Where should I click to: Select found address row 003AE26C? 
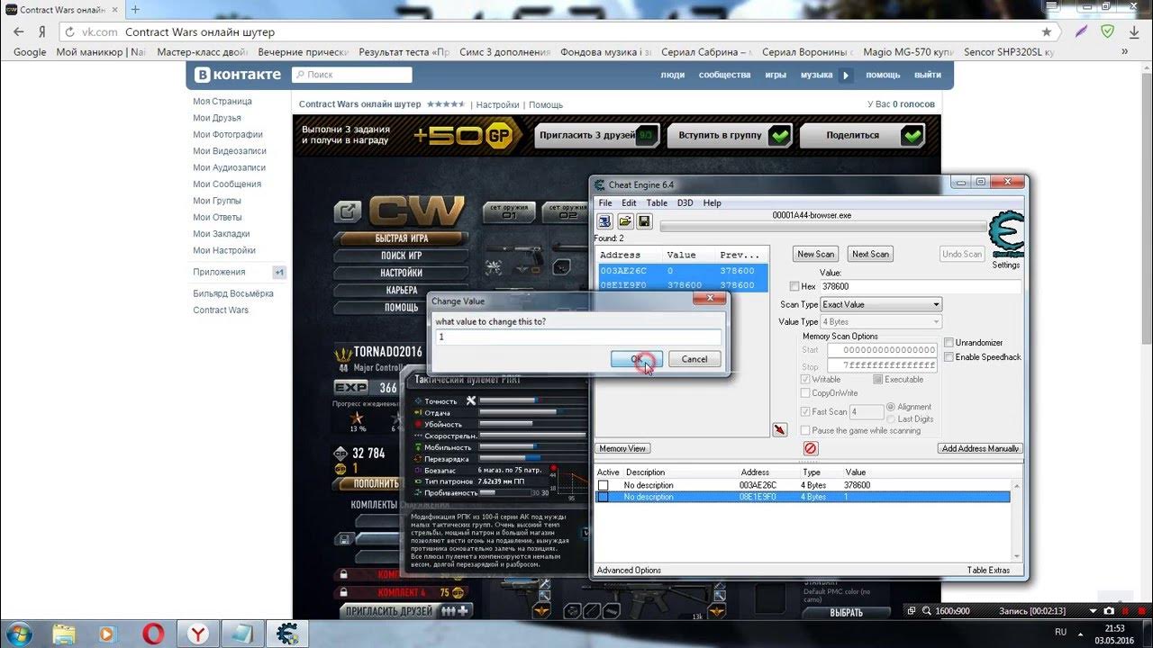(683, 270)
